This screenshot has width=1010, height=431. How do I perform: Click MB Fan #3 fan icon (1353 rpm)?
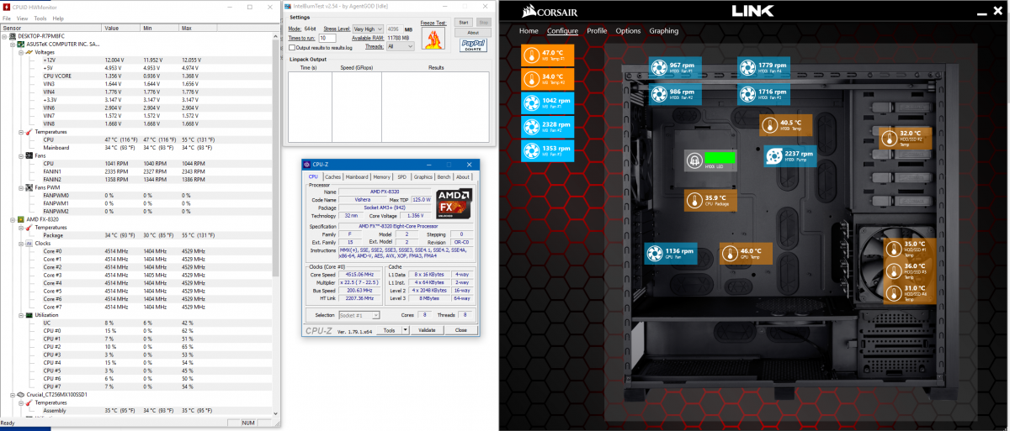point(531,151)
